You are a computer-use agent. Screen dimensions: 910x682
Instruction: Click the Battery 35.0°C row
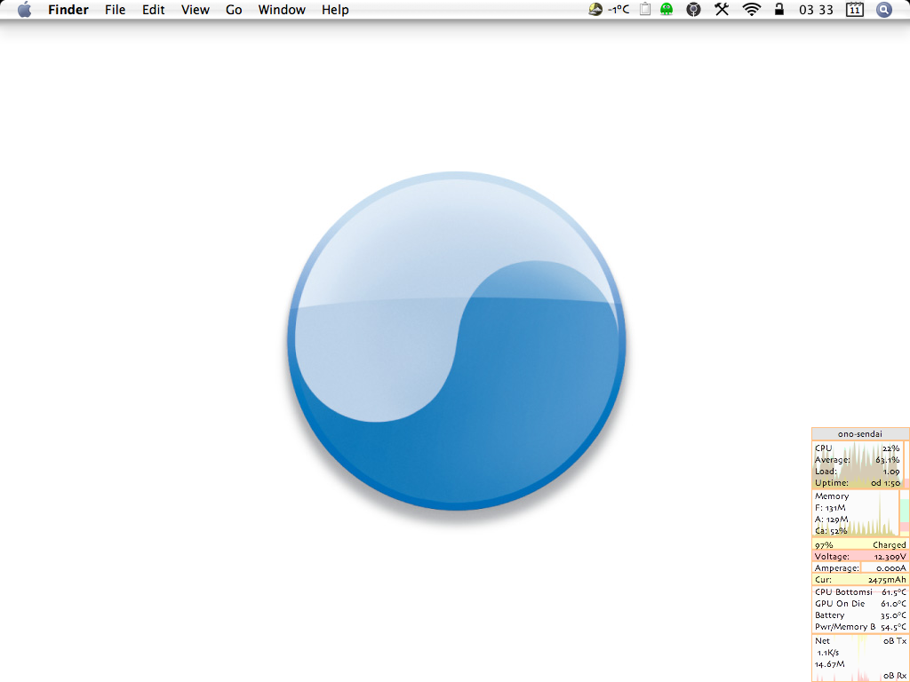tap(860, 615)
